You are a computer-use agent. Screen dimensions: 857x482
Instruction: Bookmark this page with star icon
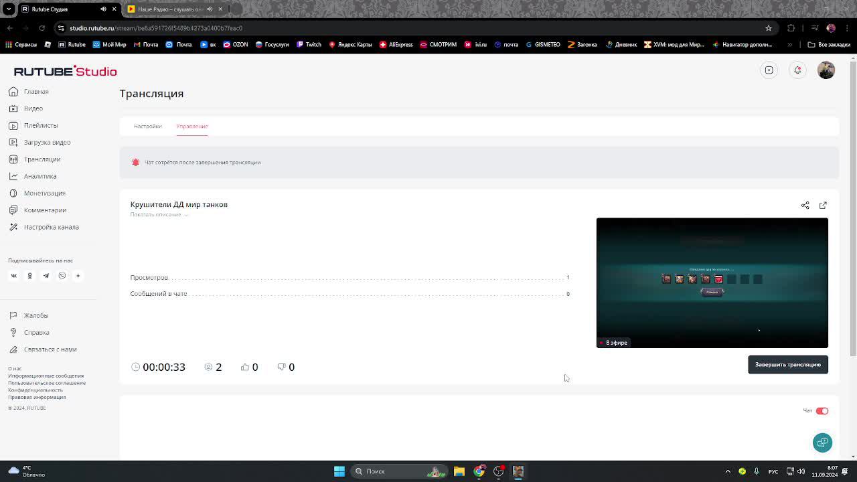pos(769,28)
